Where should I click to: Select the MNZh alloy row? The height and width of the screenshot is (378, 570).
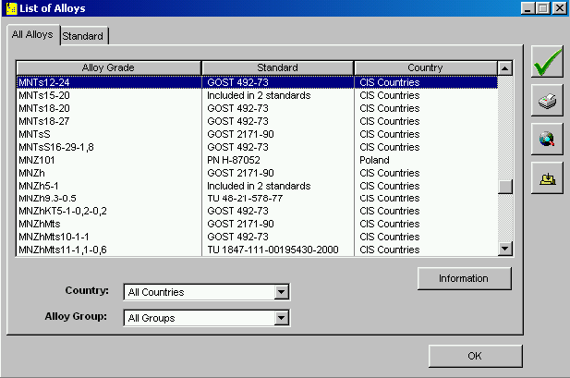(257, 173)
